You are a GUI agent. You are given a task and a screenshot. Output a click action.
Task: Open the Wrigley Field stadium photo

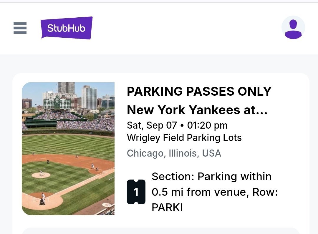point(68,148)
